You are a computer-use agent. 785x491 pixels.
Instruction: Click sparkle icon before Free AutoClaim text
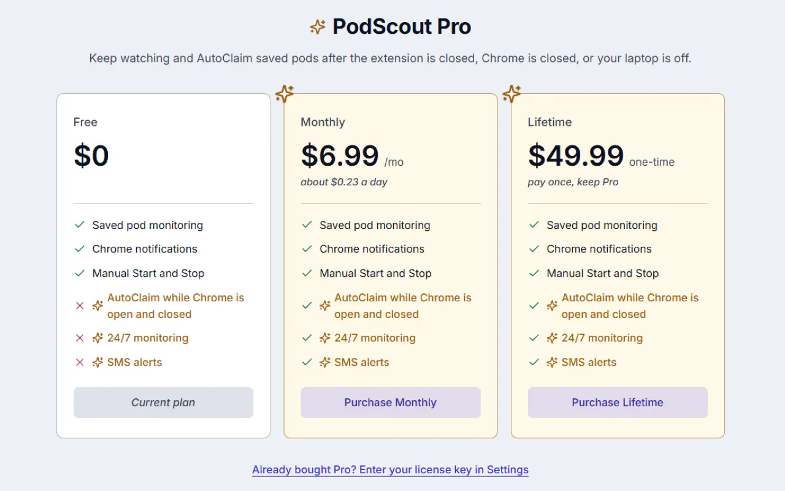[x=98, y=306]
